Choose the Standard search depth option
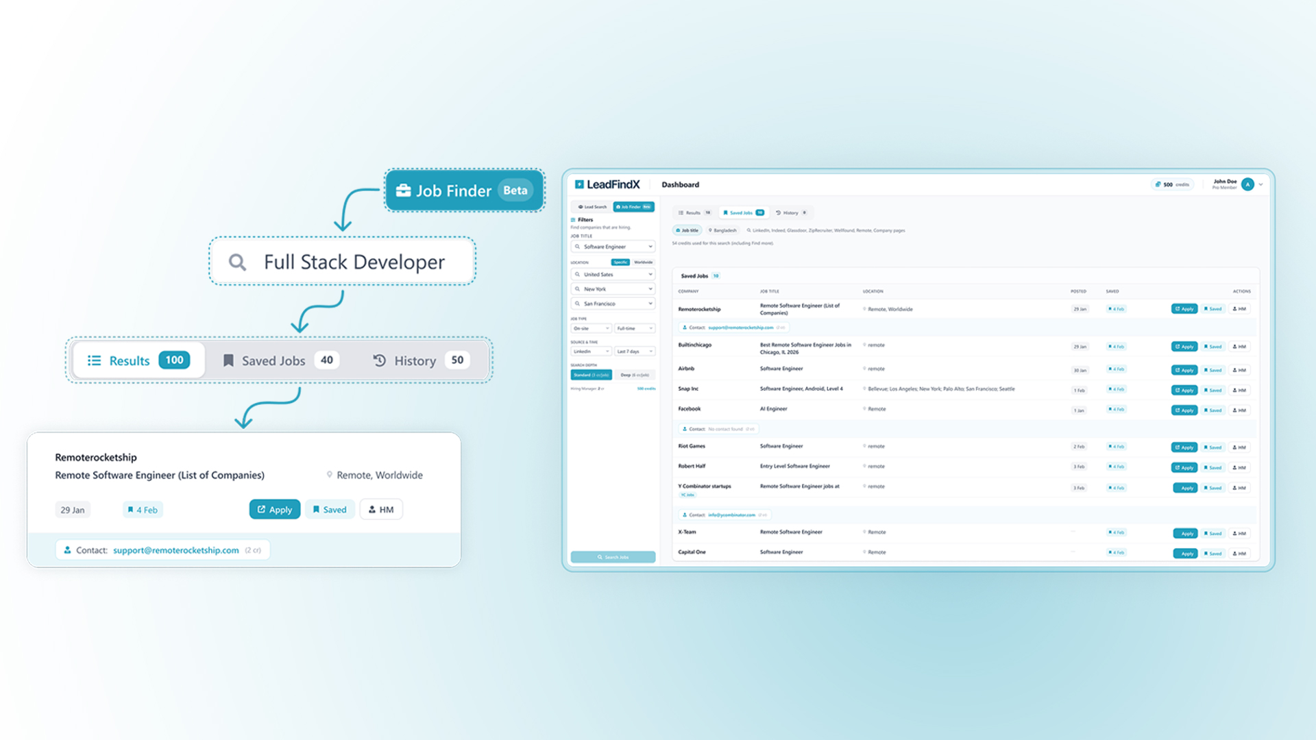1316x740 pixels. tap(592, 375)
